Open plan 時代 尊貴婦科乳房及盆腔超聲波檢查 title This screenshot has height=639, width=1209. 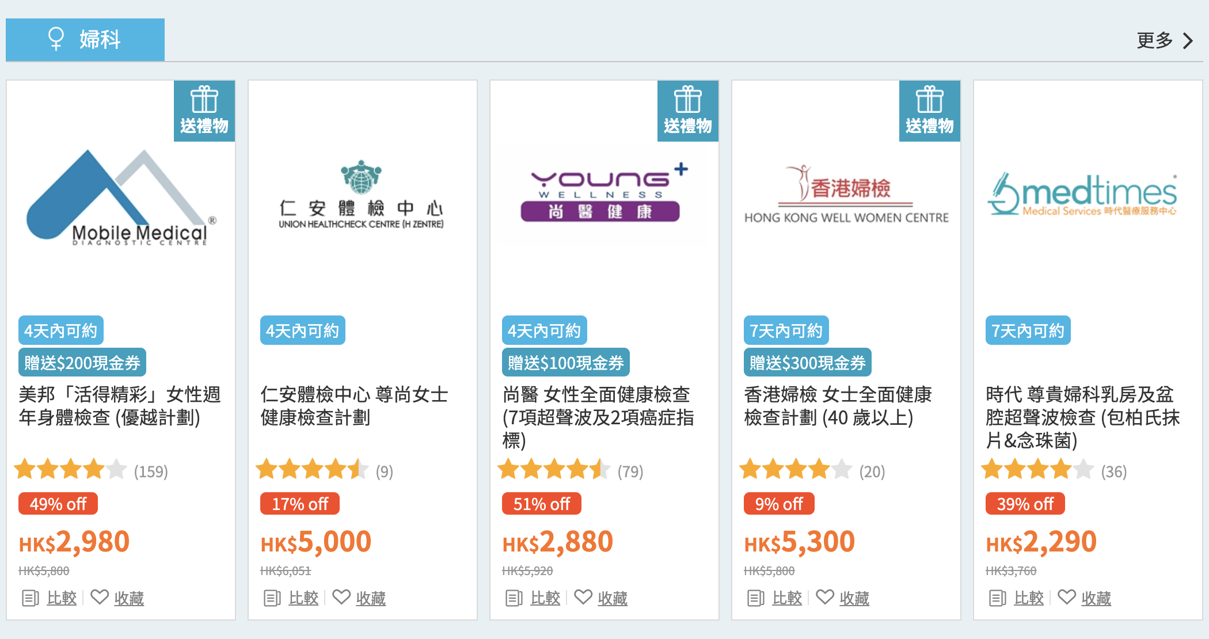1082,417
